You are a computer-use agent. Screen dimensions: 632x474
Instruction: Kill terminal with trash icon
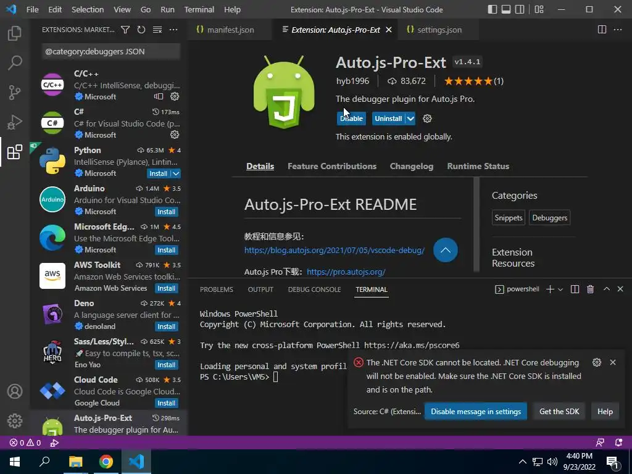pyautogui.click(x=591, y=289)
